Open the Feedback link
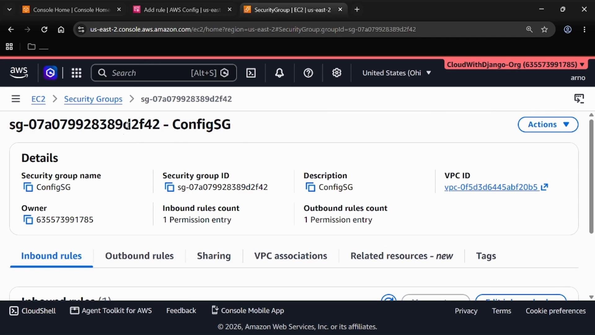Image resolution: width=595 pixels, height=335 pixels. tap(181, 311)
